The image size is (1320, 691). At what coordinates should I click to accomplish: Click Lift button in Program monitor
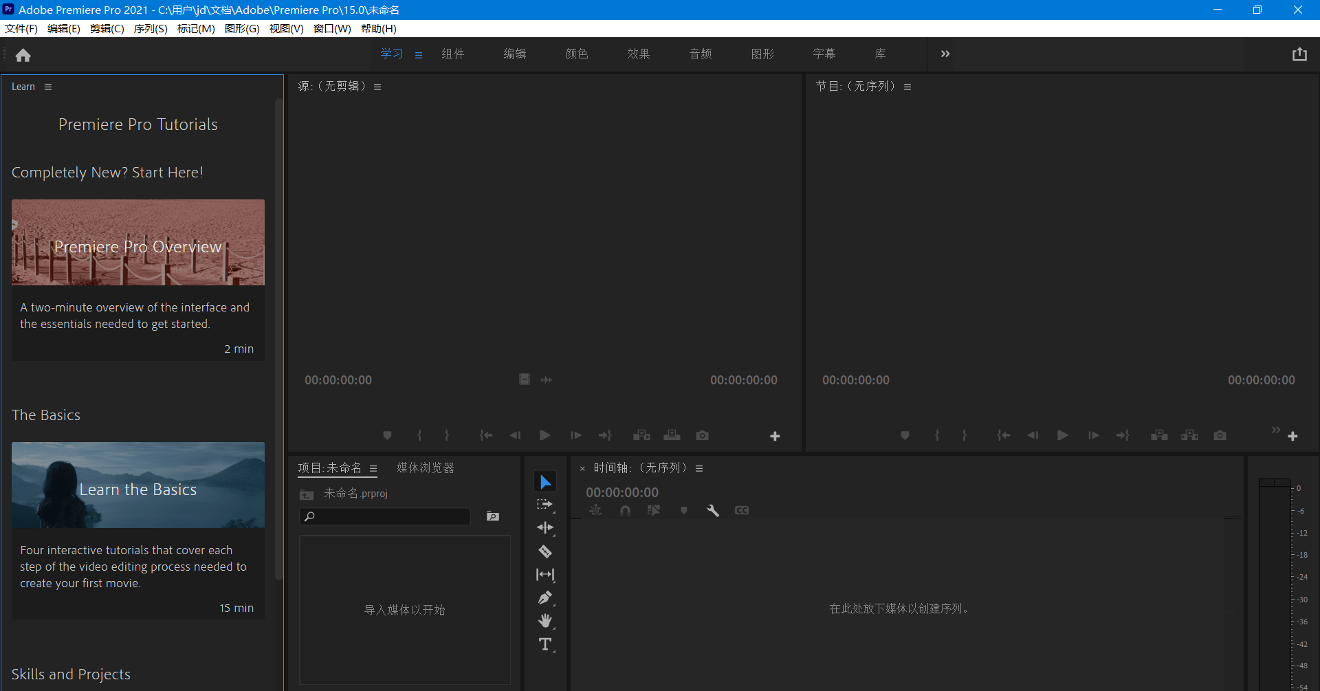pos(1159,435)
